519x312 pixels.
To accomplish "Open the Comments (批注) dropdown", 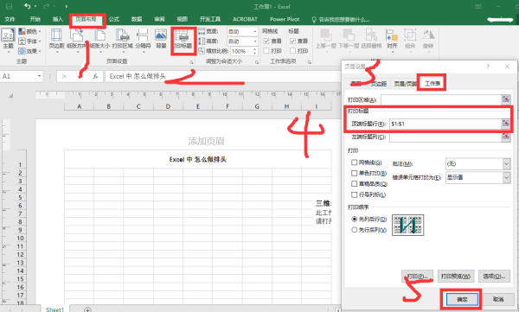I will (478, 163).
